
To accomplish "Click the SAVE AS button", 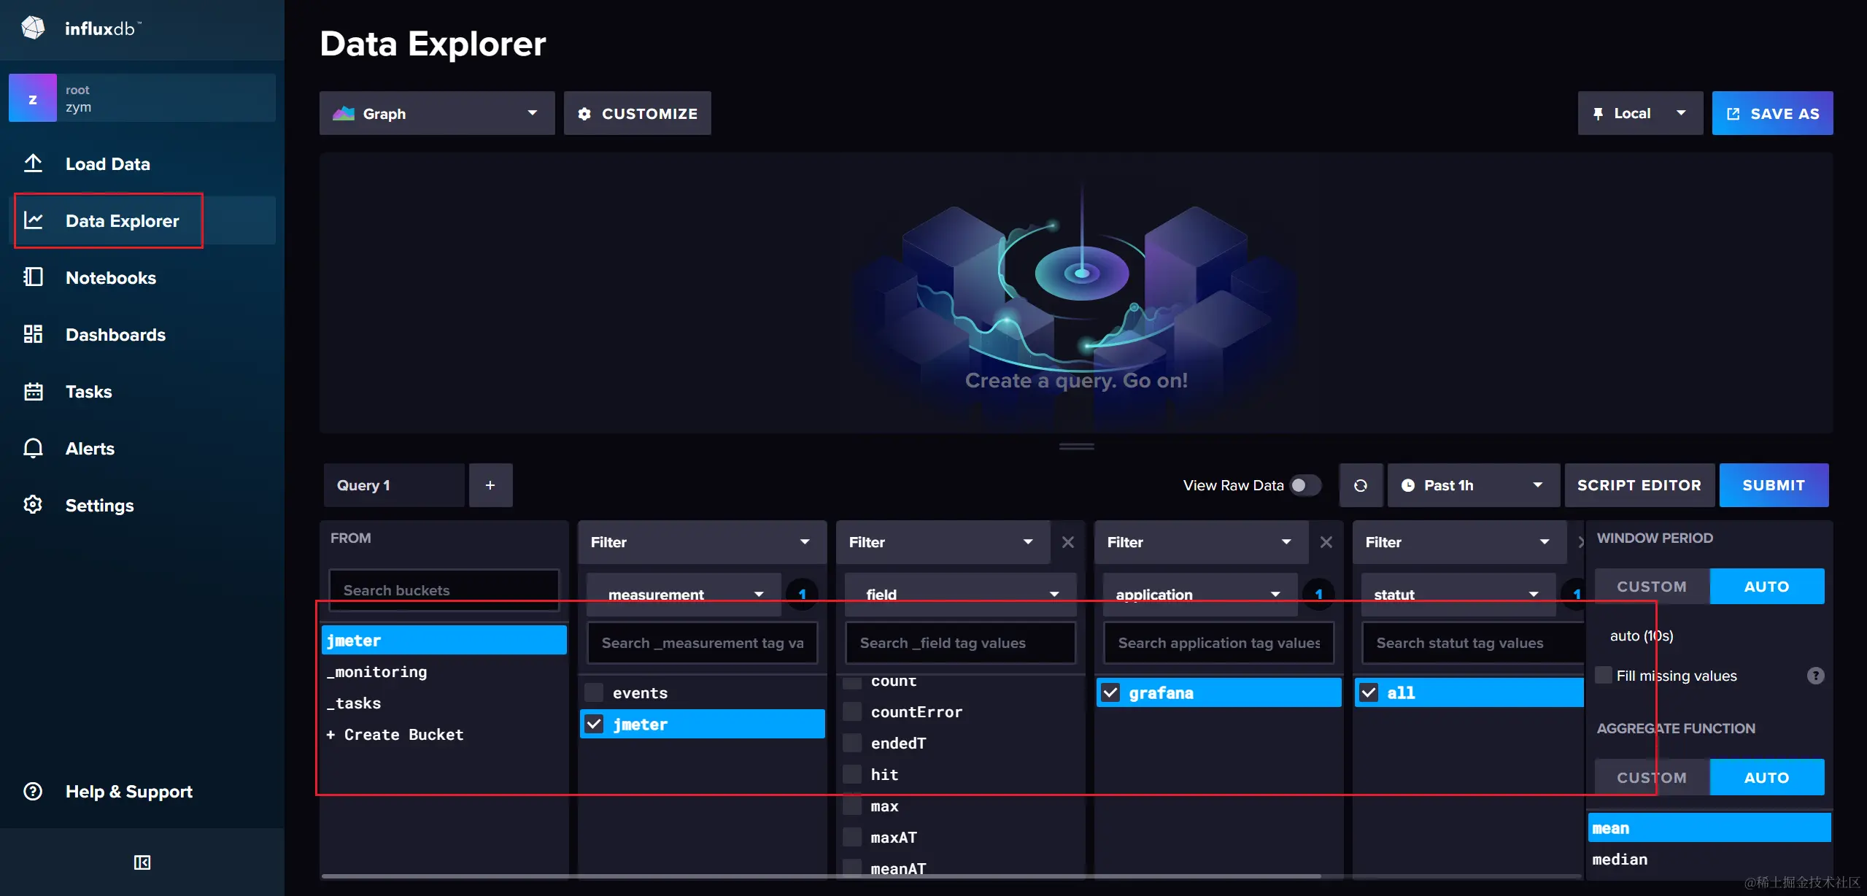I will click(x=1772, y=113).
